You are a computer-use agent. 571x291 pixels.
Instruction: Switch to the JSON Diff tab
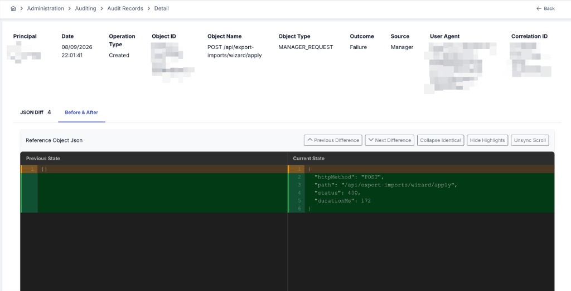pyautogui.click(x=35, y=112)
